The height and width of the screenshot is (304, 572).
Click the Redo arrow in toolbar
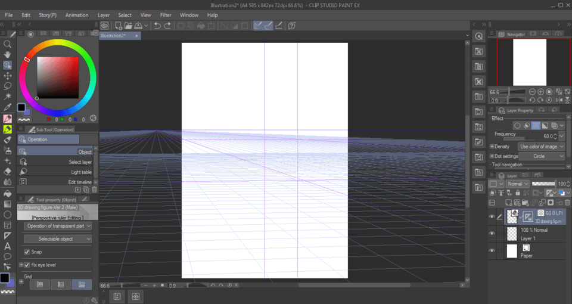[167, 26]
